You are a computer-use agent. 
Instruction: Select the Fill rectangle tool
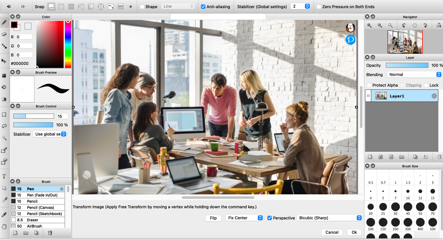(4, 76)
